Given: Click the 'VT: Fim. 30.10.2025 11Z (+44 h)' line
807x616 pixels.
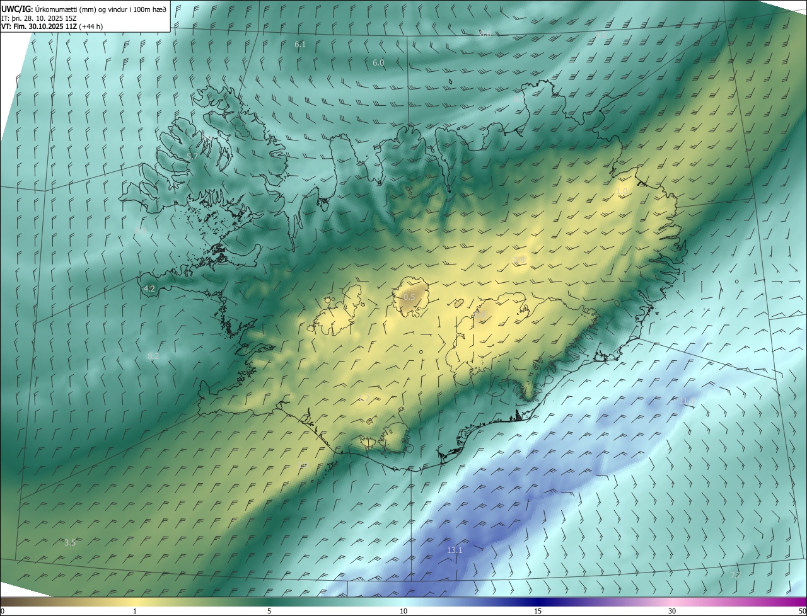Looking at the screenshot, I should point(52,26).
